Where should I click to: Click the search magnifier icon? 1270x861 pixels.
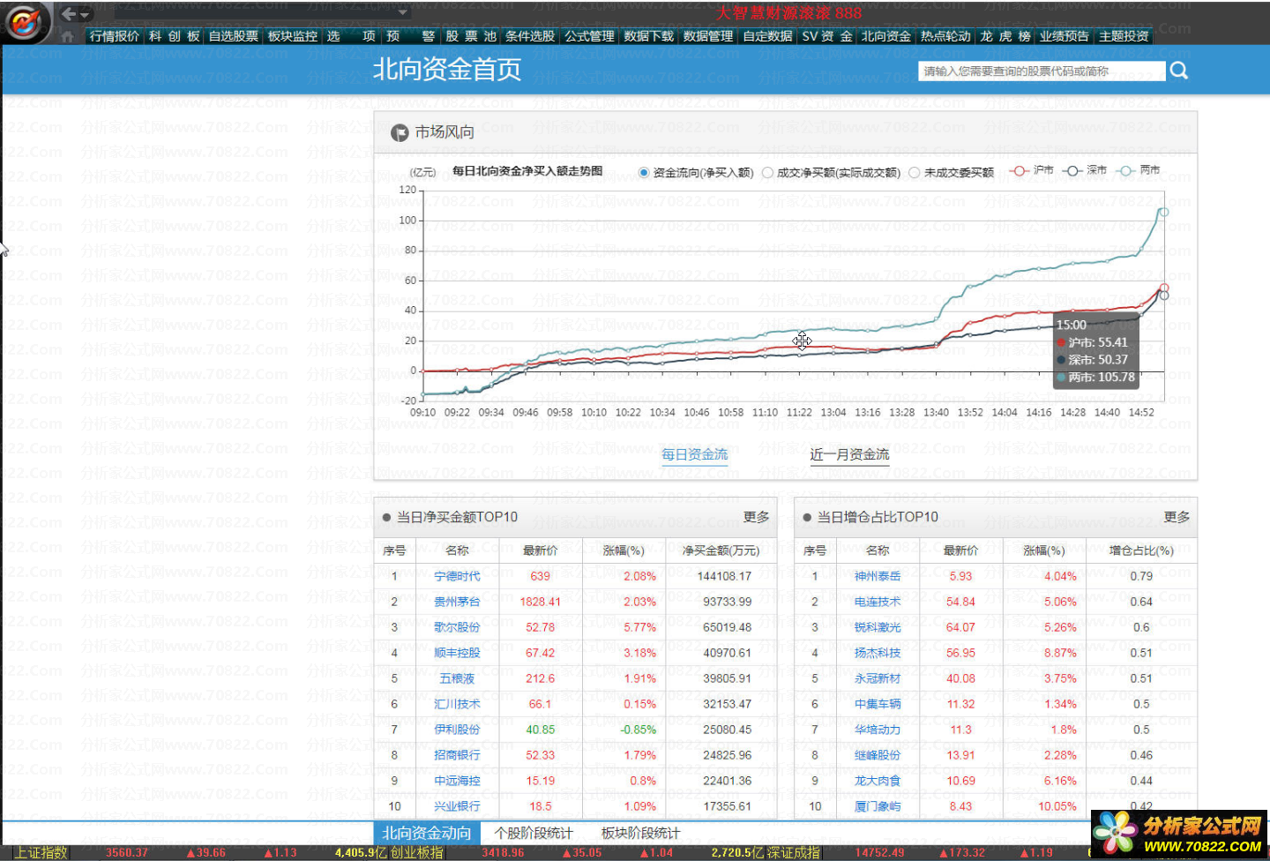point(1179,71)
